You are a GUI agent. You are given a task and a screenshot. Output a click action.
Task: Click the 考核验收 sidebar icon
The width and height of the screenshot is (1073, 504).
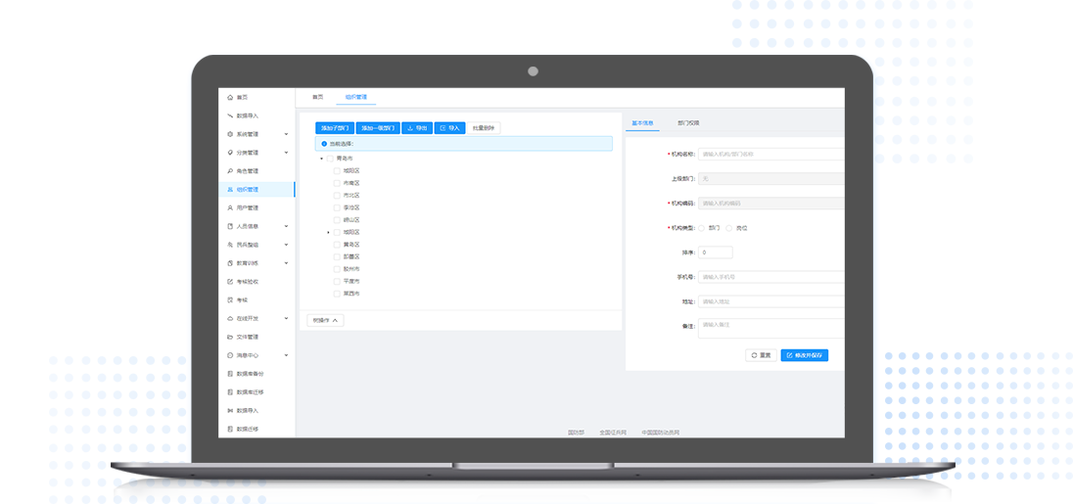click(x=230, y=282)
